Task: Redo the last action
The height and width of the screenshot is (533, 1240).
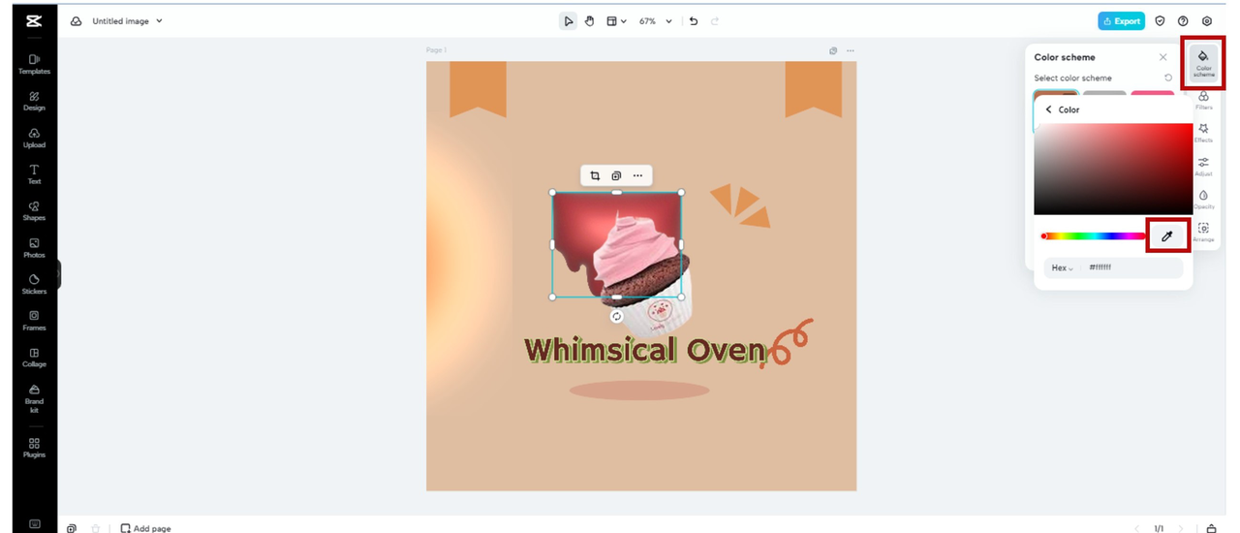Action: (715, 21)
